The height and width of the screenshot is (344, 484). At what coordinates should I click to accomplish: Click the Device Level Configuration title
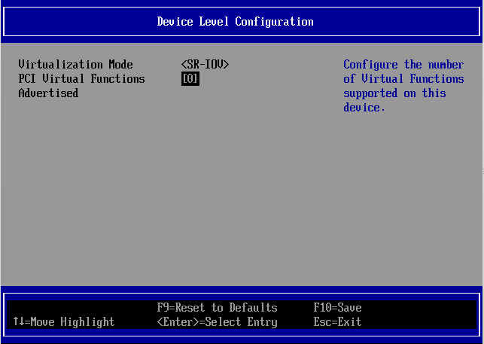pyautogui.click(x=235, y=21)
